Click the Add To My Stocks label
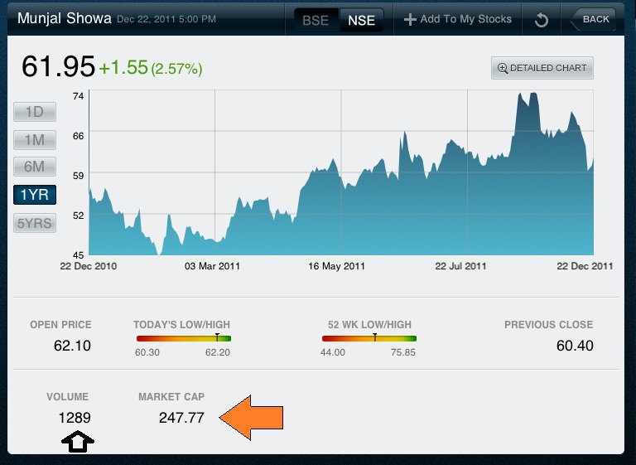This screenshot has height=465, width=636. pyautogui.click(x=465, y=19)
